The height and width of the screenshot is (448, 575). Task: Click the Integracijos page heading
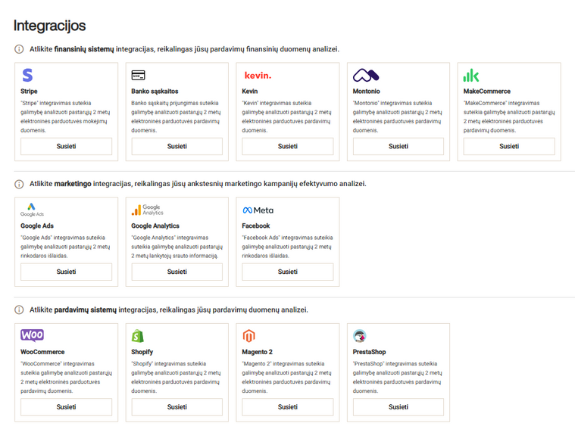(49, 26)
